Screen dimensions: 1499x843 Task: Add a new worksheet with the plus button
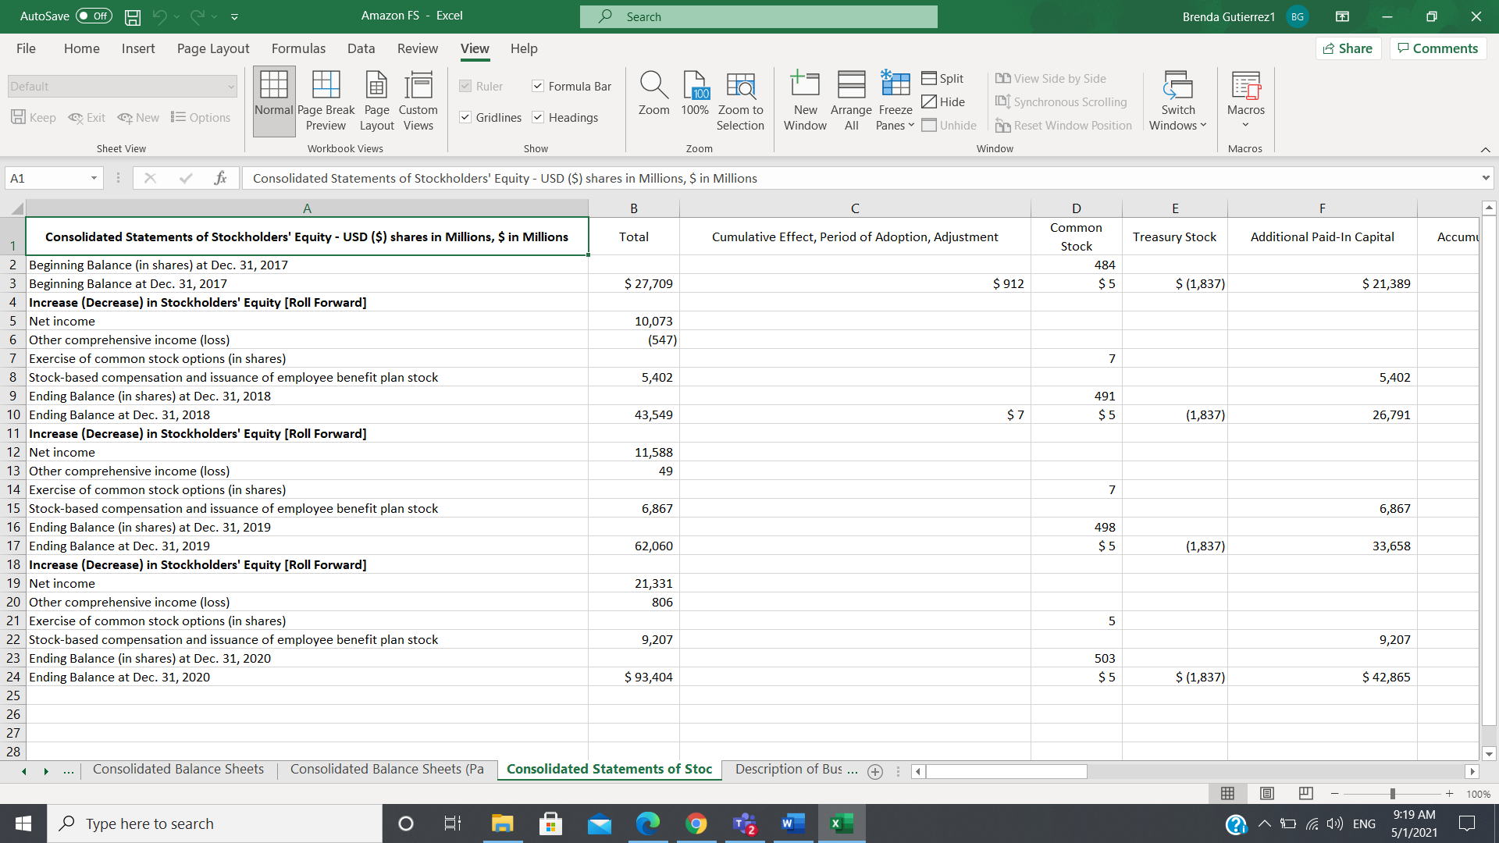click(x=874, y=771)
